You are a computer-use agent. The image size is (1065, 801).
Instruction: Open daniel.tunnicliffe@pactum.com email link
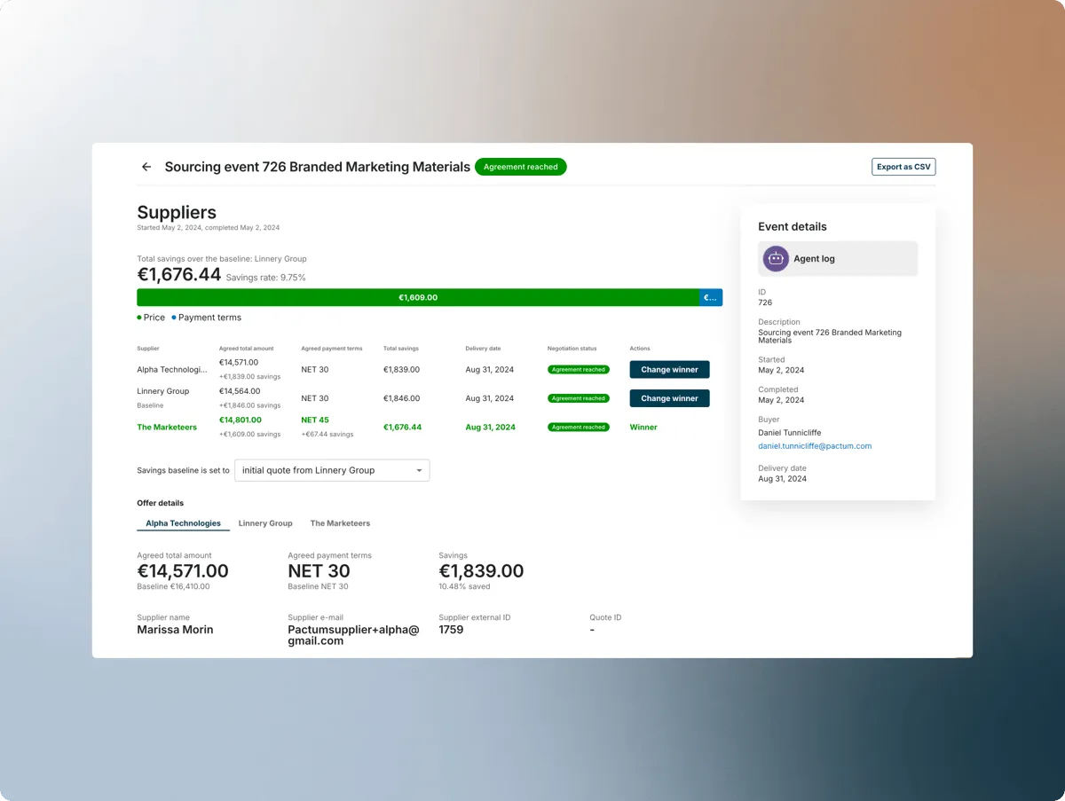coord(815,446)
